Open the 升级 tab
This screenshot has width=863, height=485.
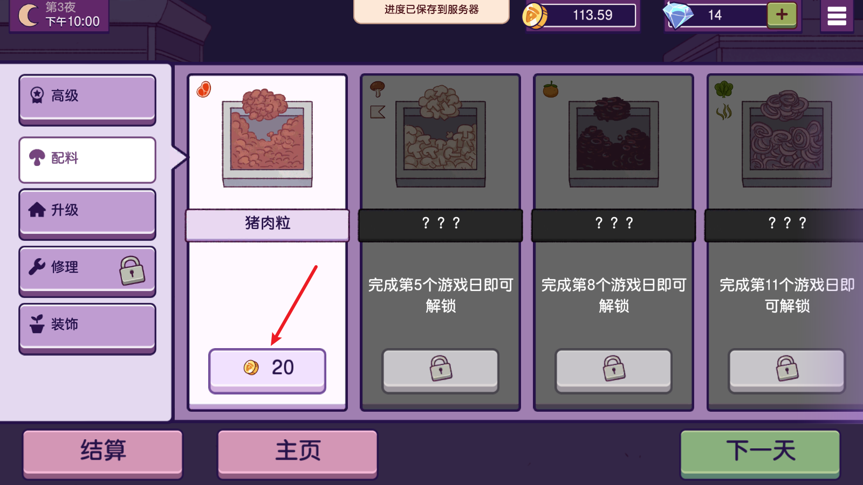(x=87, y=214)
